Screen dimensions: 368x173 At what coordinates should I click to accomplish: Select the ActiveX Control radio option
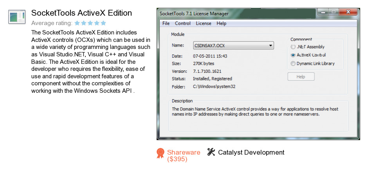308,55
